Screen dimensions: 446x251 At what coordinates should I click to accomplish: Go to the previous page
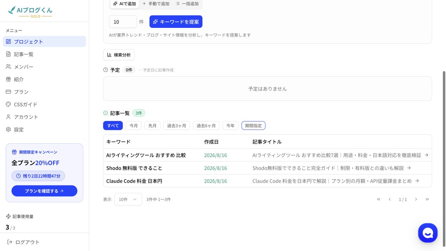point(390,199)
